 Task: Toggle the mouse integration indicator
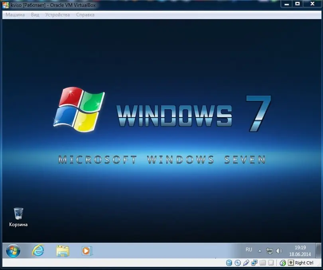(282, 263)
